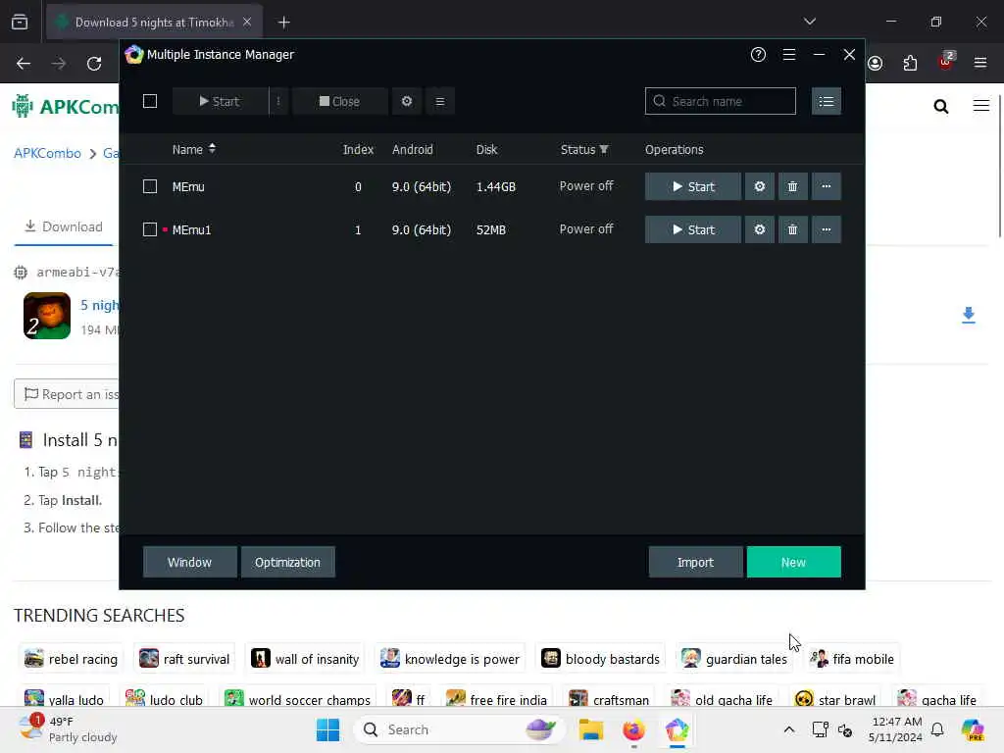Image resolution: width=1004 pixels, height=753 pixels.
Task: Show hidden system tray icons
Action: click(x=789, y=729)
